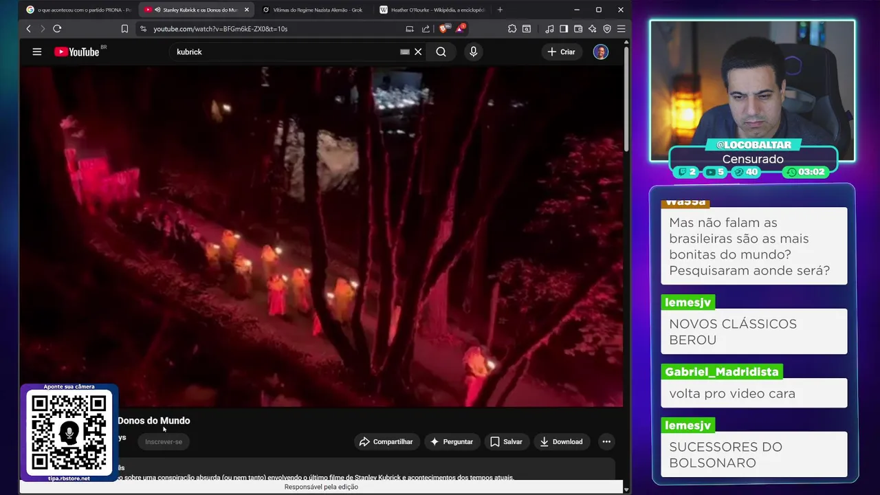Click the Donos do Mundo video title

tap(154, 421)
